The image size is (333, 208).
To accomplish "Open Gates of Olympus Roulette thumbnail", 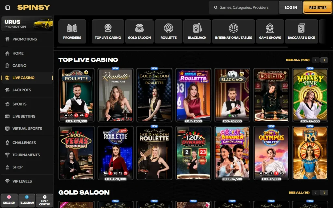I will [271, 153].
